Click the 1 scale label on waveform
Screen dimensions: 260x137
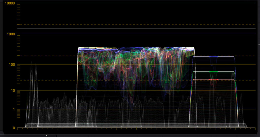pyautogui.click(x=14, y=109)
